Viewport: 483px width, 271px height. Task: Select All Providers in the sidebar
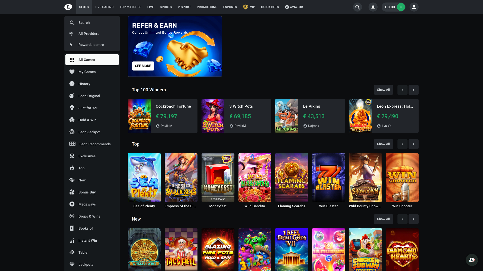(89, 34)
